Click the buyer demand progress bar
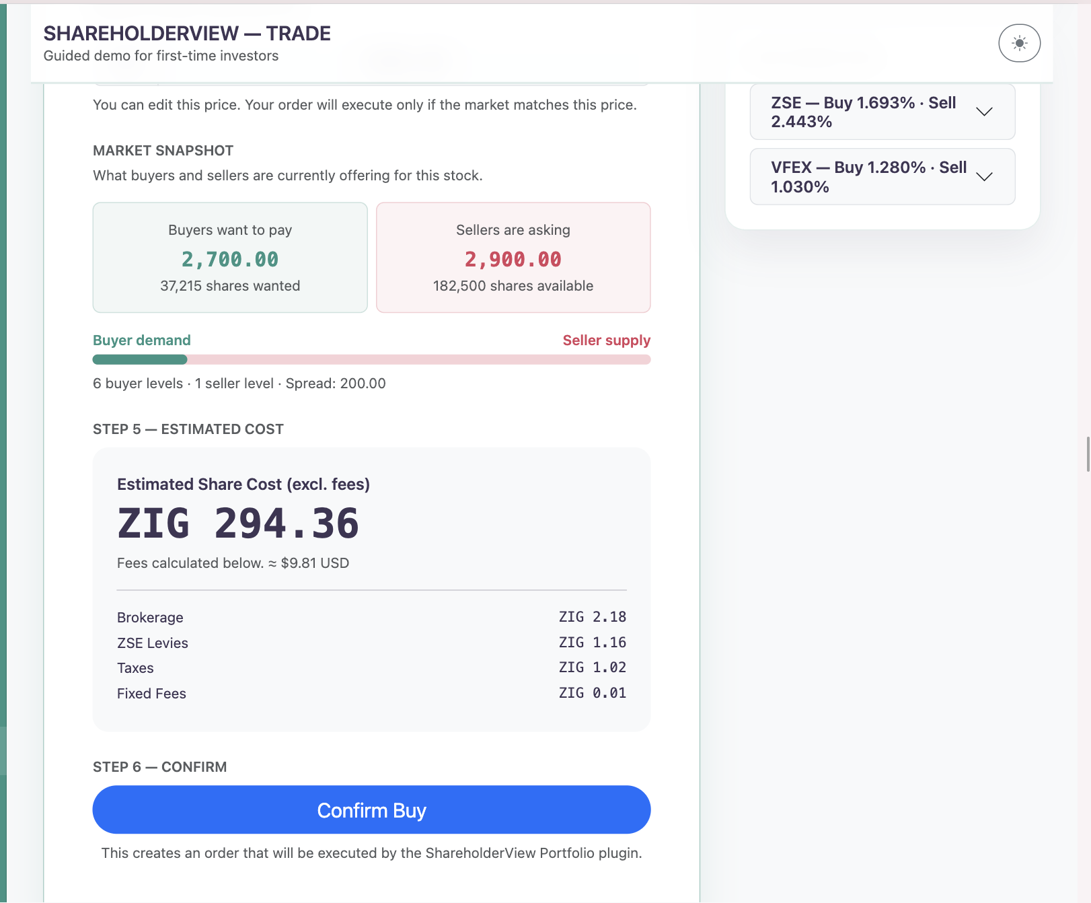 [x=371, y=360]
